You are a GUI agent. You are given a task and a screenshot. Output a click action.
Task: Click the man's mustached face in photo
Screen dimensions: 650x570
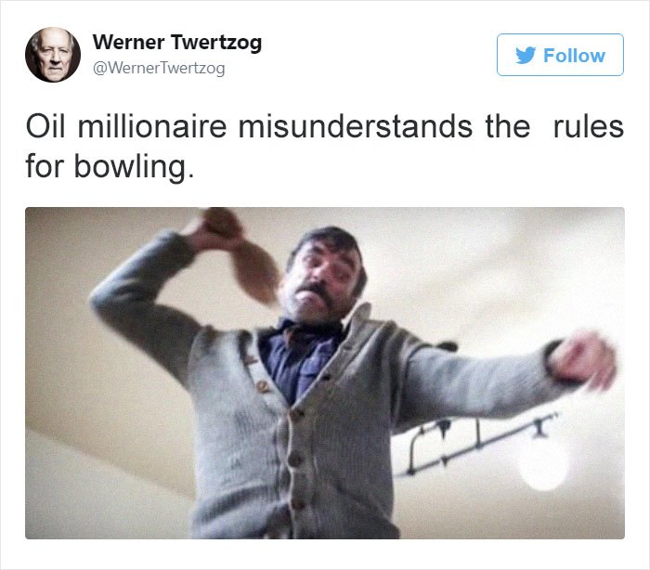click(x=321, y=276)
